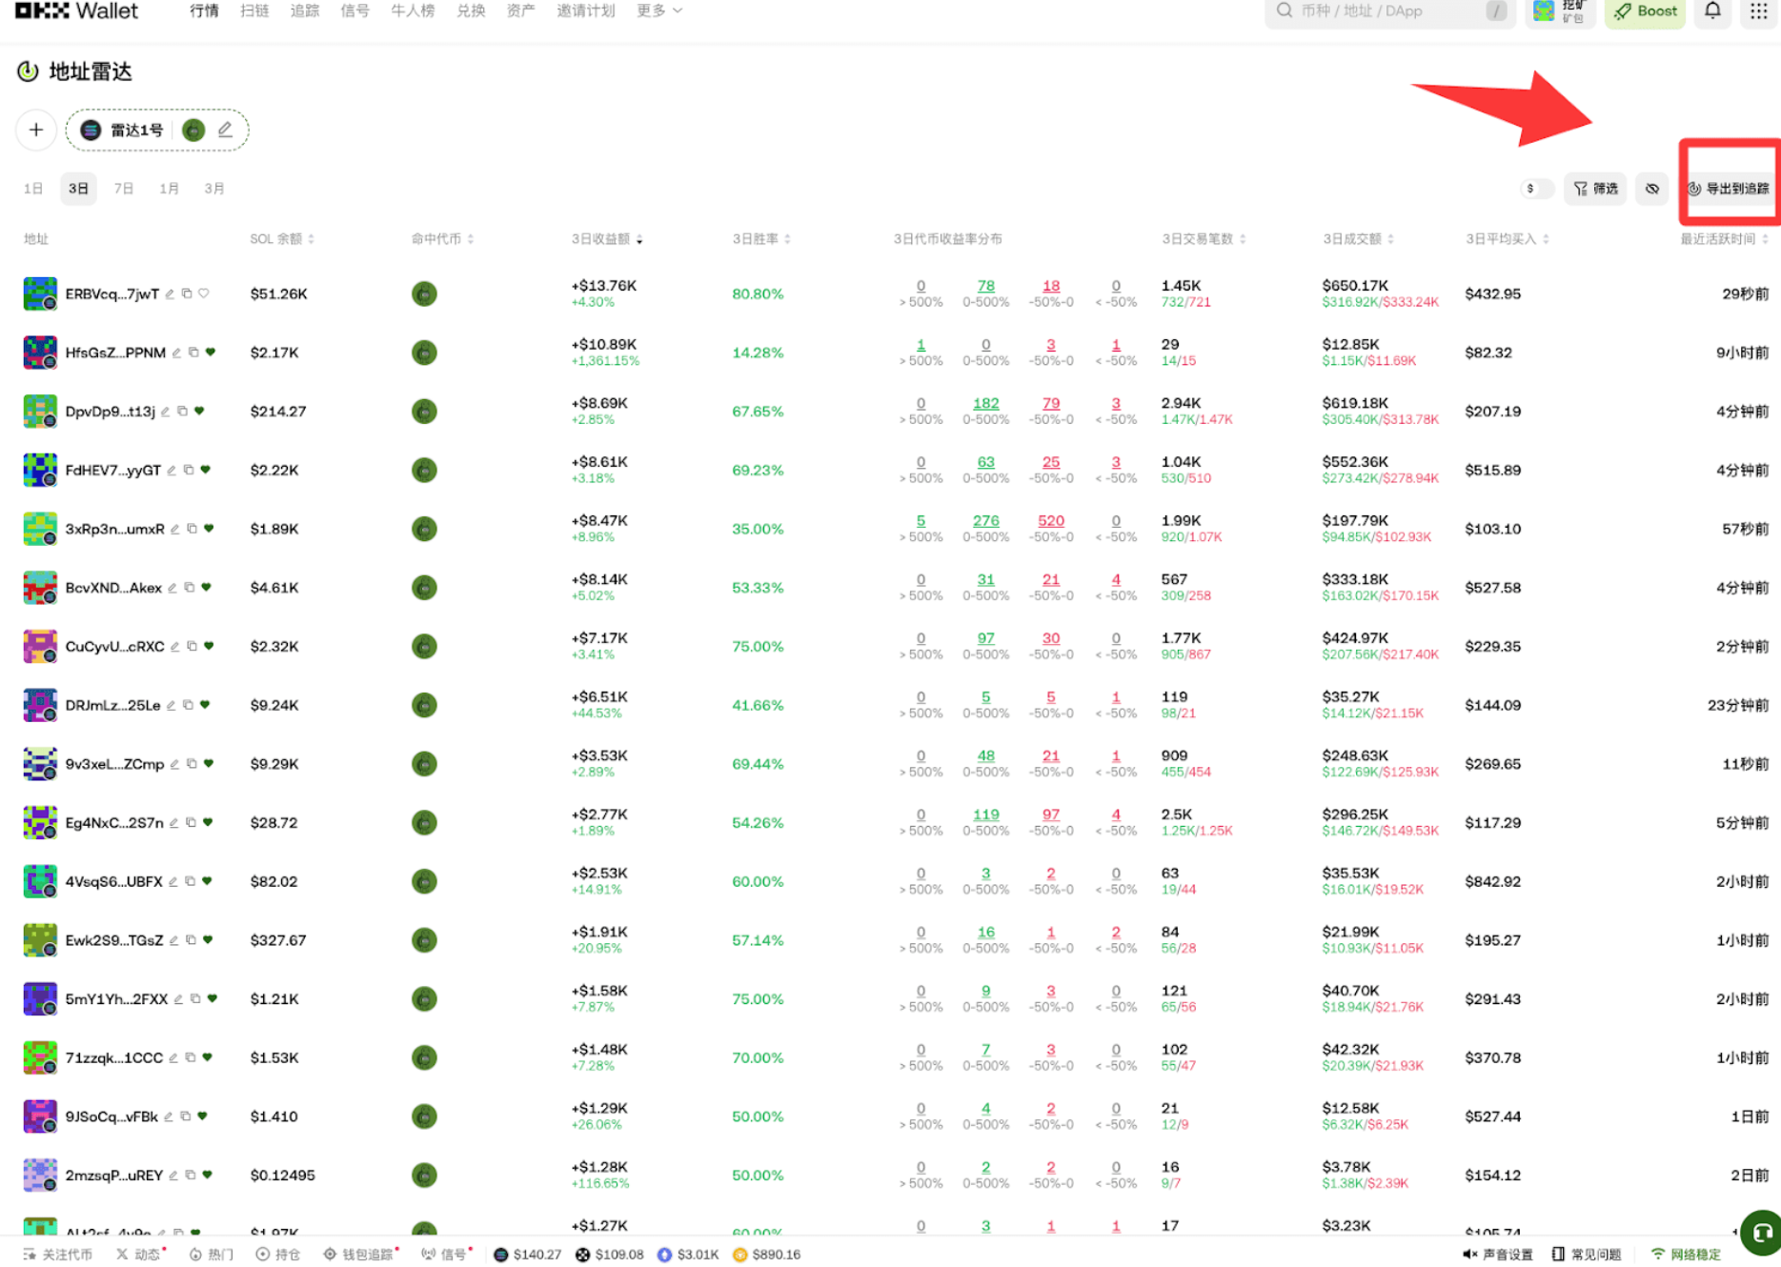Click the 导出到追踪 export button
The image size is (1781, 1267).
[x=1729, y=189]
